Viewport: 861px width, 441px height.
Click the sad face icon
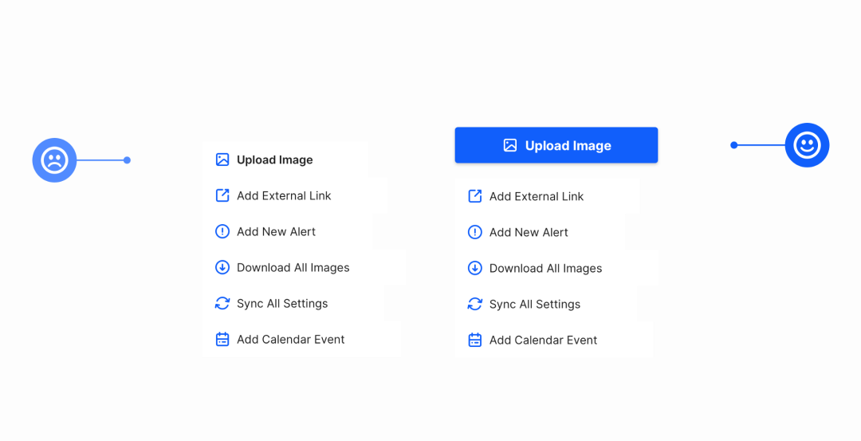pyautogui.click(x=54, y=160)
